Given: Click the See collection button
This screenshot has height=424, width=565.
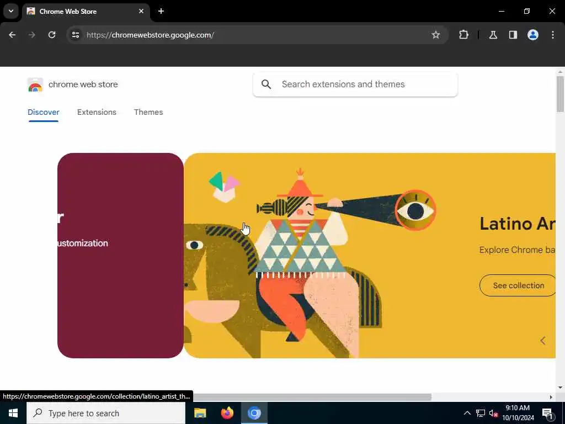Looking at the screenshot, I should tap(518, 285).
